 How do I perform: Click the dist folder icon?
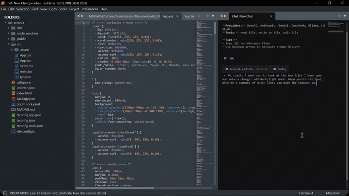pos(13,28)
